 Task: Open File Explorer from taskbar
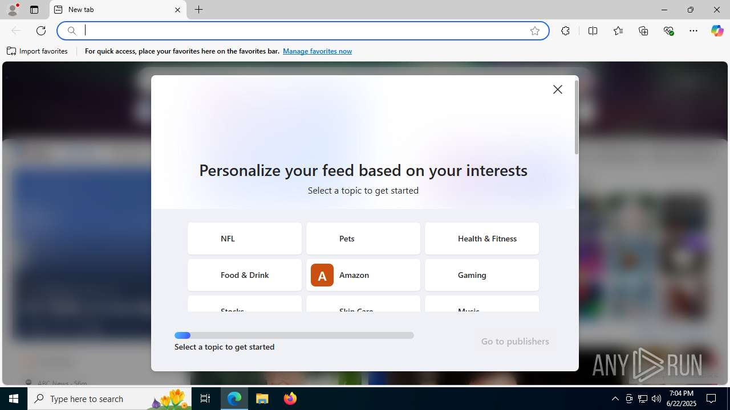tap(262, 399)
